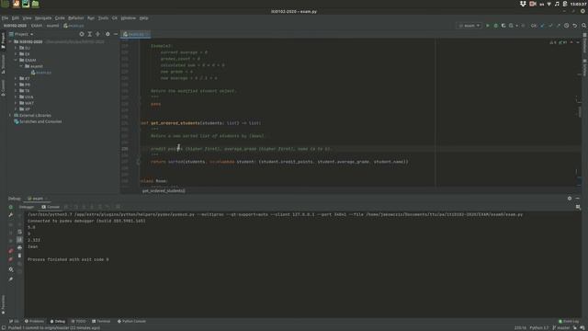Click the Dropbox icon in the system tray
Viewport: 588px width, 331px height.
click(x=523, y=4)
